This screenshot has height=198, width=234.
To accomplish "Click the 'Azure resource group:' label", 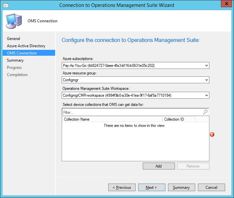I will pyautogui.click(x=79, y=73).
